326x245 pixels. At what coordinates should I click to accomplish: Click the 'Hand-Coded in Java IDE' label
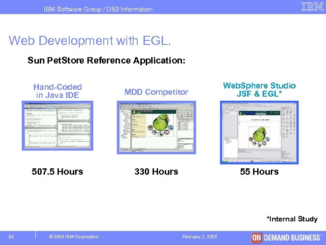pos(58,91)
